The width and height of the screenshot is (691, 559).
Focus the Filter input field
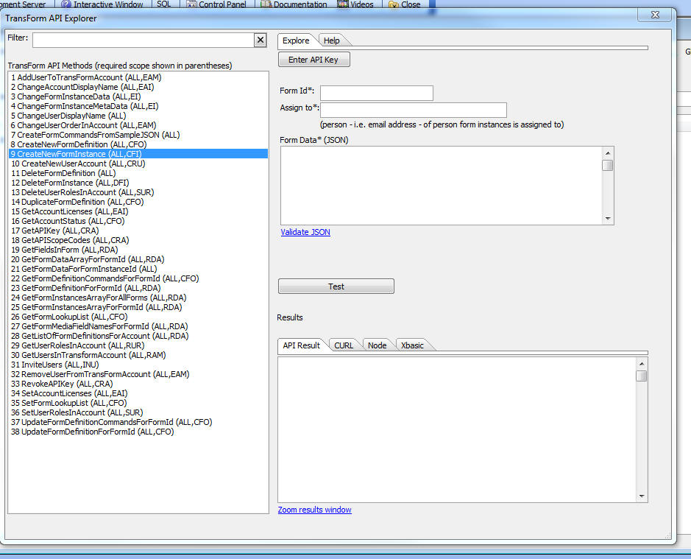pos(143,41)
